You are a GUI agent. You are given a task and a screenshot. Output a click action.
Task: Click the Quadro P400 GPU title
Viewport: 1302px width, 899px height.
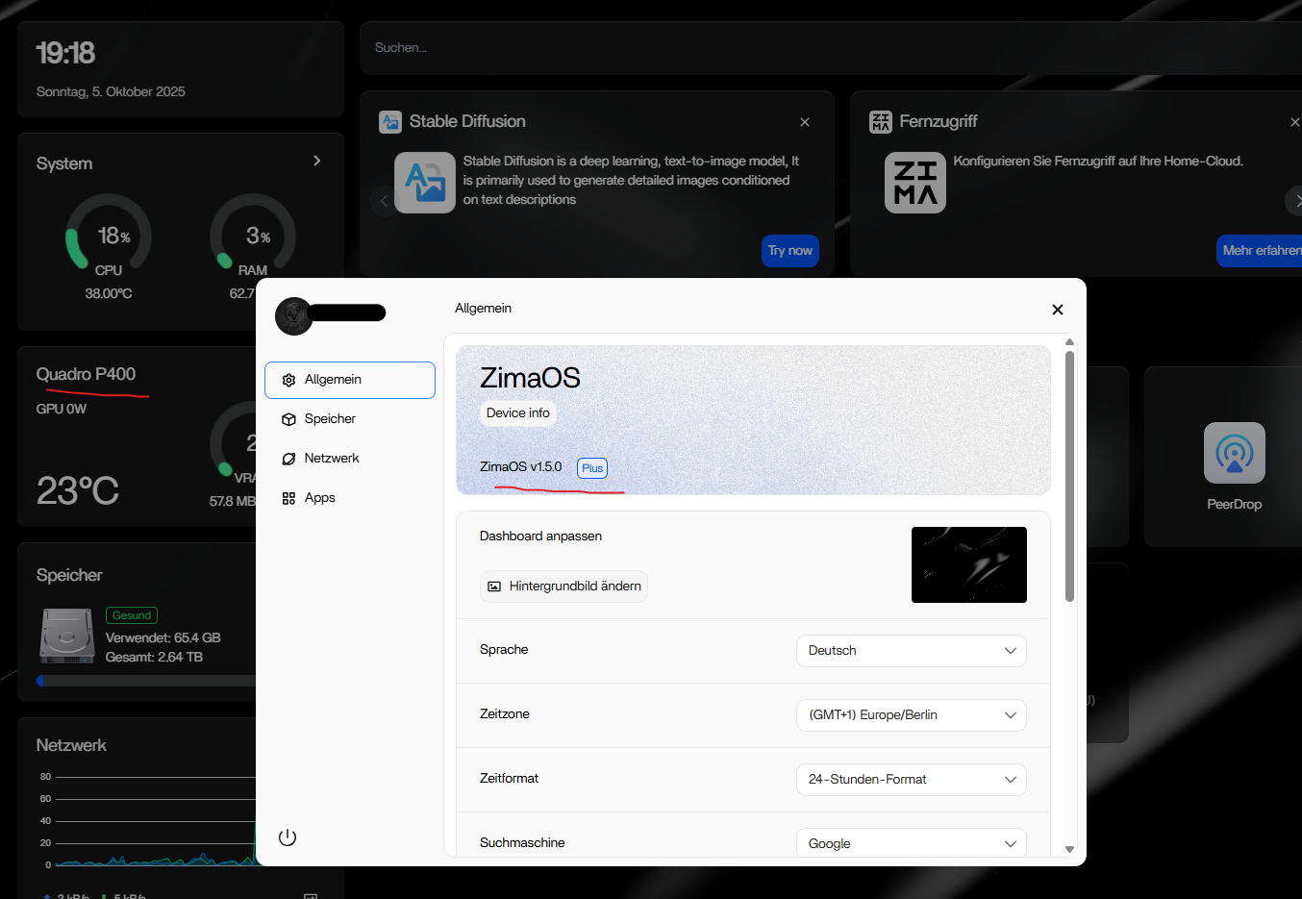86,374
